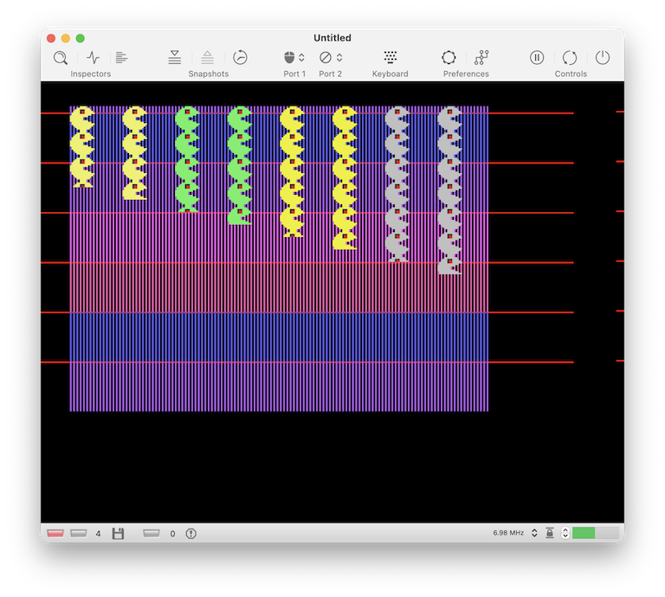Click the second drive track number 0
This screenshot has width=665, height=597.
point(172,534)
